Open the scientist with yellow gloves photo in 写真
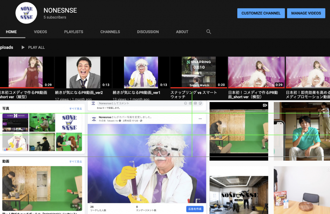Viewport: 330px width, 214px height. [x=15, y=142]
